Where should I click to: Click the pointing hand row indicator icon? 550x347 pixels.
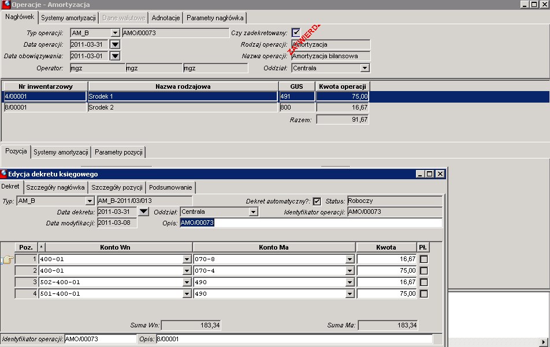pyautogui.click(x=7, y=259)
